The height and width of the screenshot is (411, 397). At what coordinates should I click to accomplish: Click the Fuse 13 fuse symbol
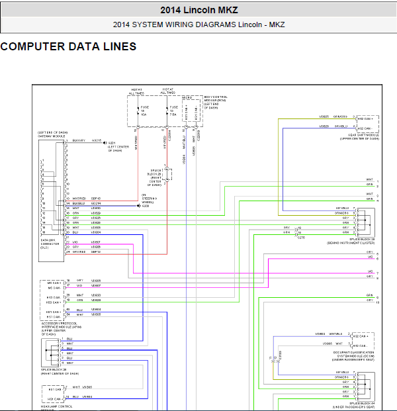pyautogui.click(x=167, y=111)
